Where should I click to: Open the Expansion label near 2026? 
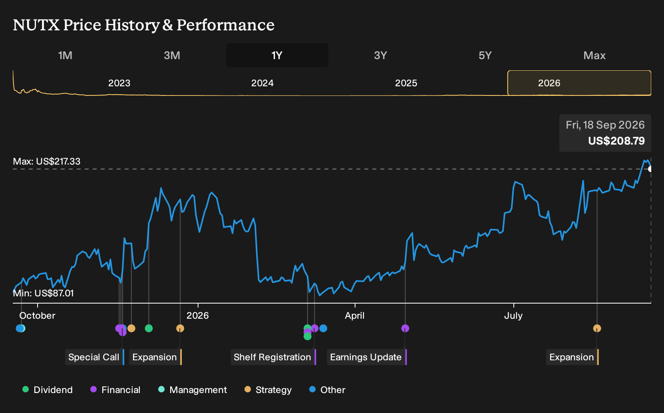point(155,357)
